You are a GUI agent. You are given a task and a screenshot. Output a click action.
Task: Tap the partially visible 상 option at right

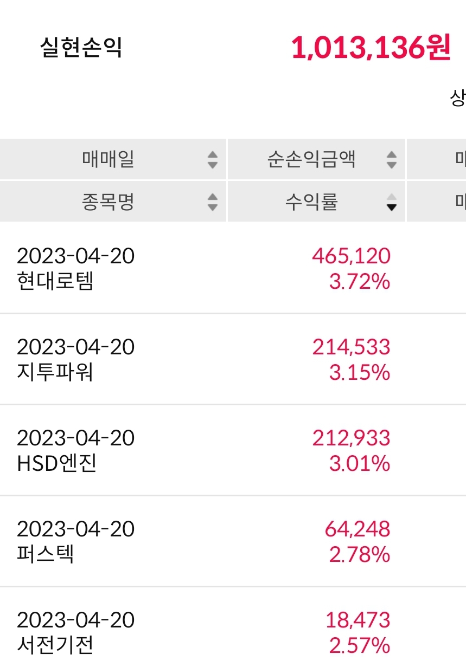(x=458, y=98)
